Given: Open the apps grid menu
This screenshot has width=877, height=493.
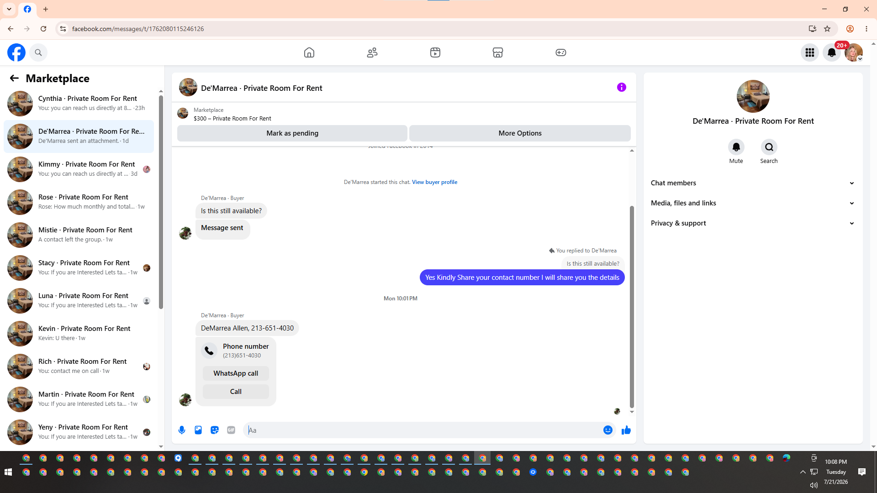Looking at the screenshot, I should pos(810,52).
